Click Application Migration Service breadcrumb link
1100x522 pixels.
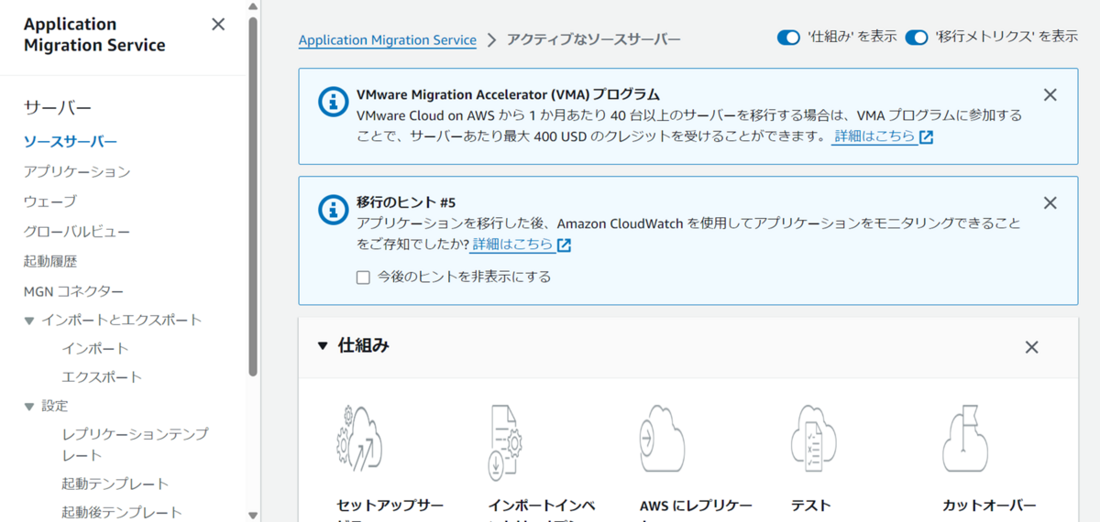[x=388, y=39]
